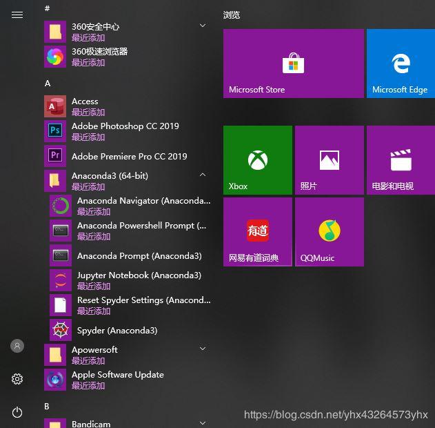Expand the Apowersoft folder chevron
Image resolution: width=435 pixels, height=428 pixels.
203,349
